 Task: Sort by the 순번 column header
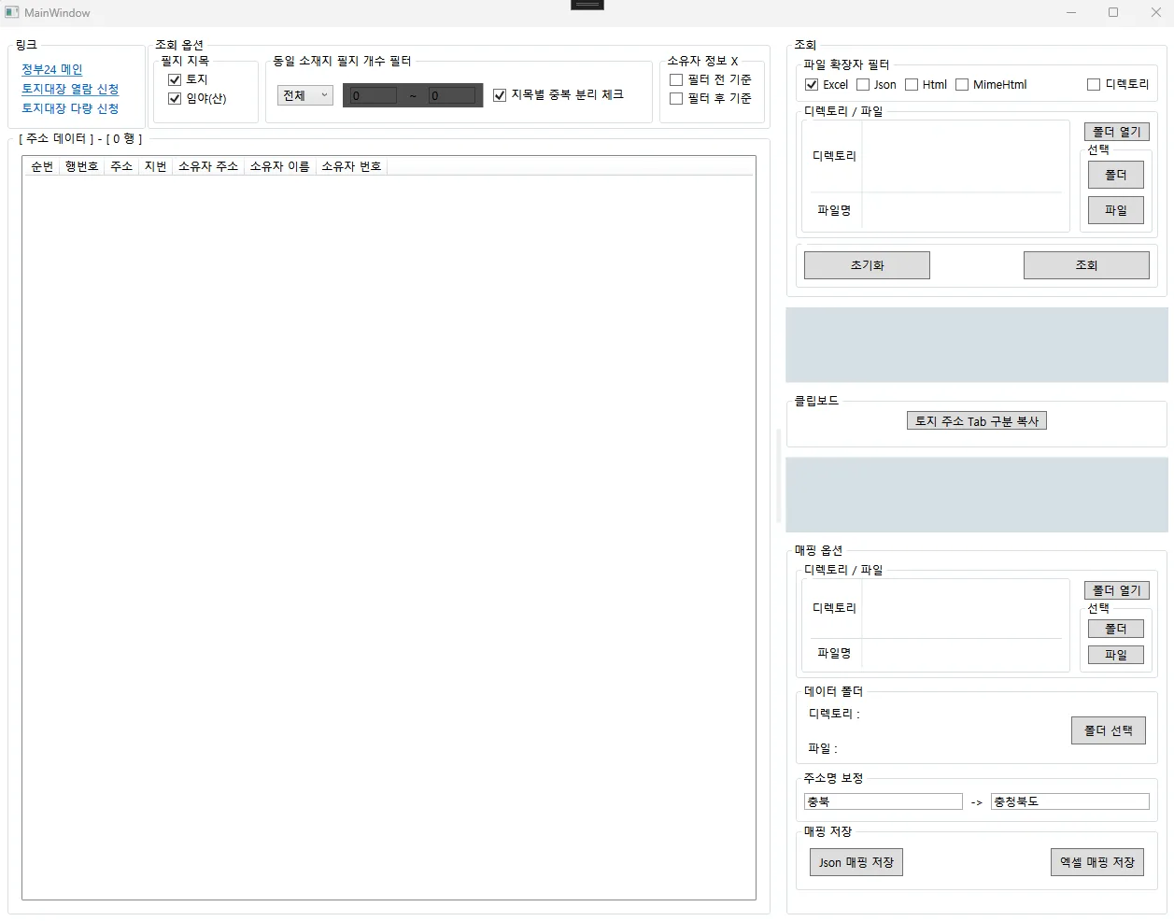[42, 166]
